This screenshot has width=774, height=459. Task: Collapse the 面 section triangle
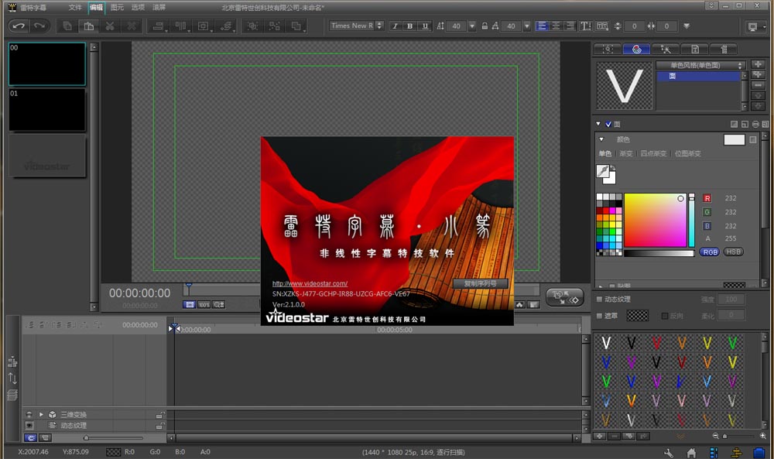598,124
